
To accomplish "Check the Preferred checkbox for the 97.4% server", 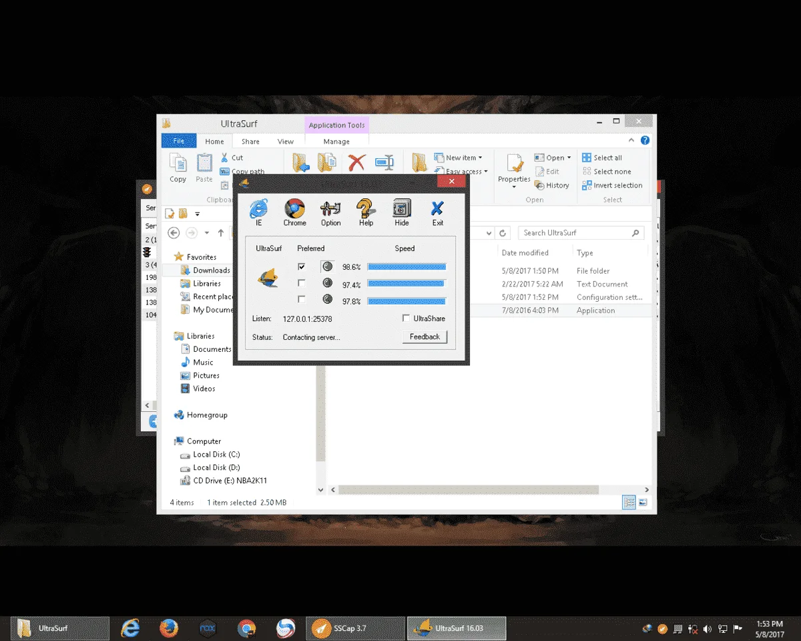I will pos(302,283).
